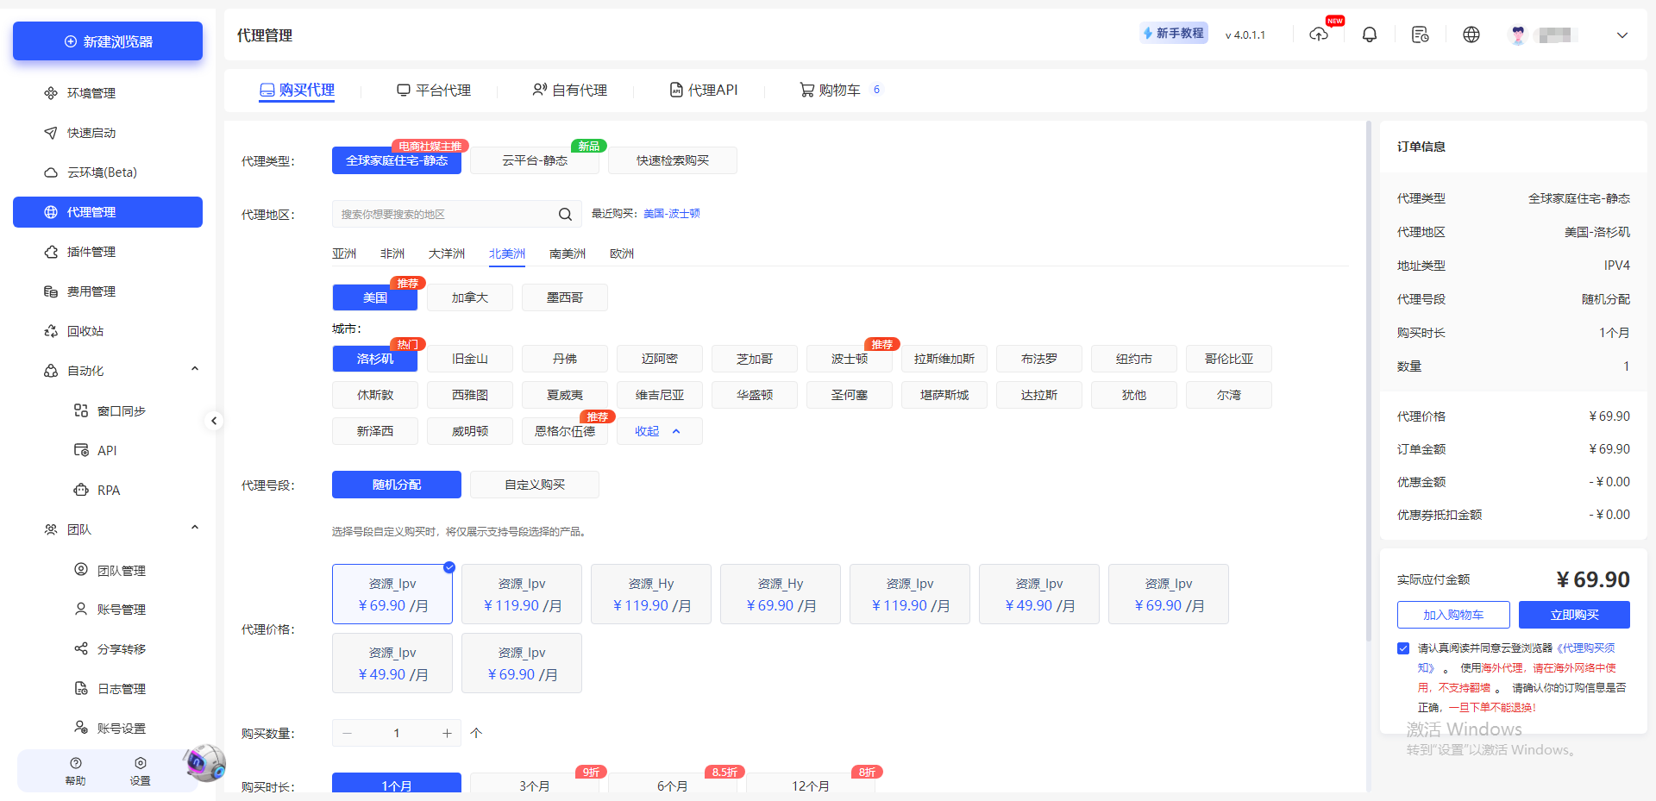Viewport: 1656px width, 801px height.
Task: Open the 插件管理 section
Action: click(91, 252)
